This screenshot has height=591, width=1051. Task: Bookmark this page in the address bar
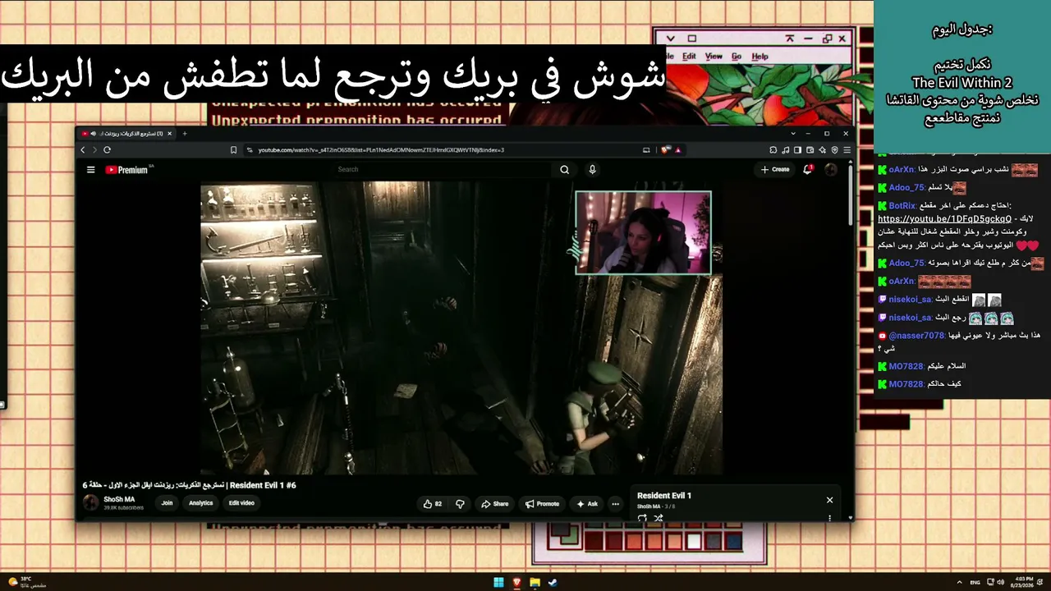tap(234, 150)
